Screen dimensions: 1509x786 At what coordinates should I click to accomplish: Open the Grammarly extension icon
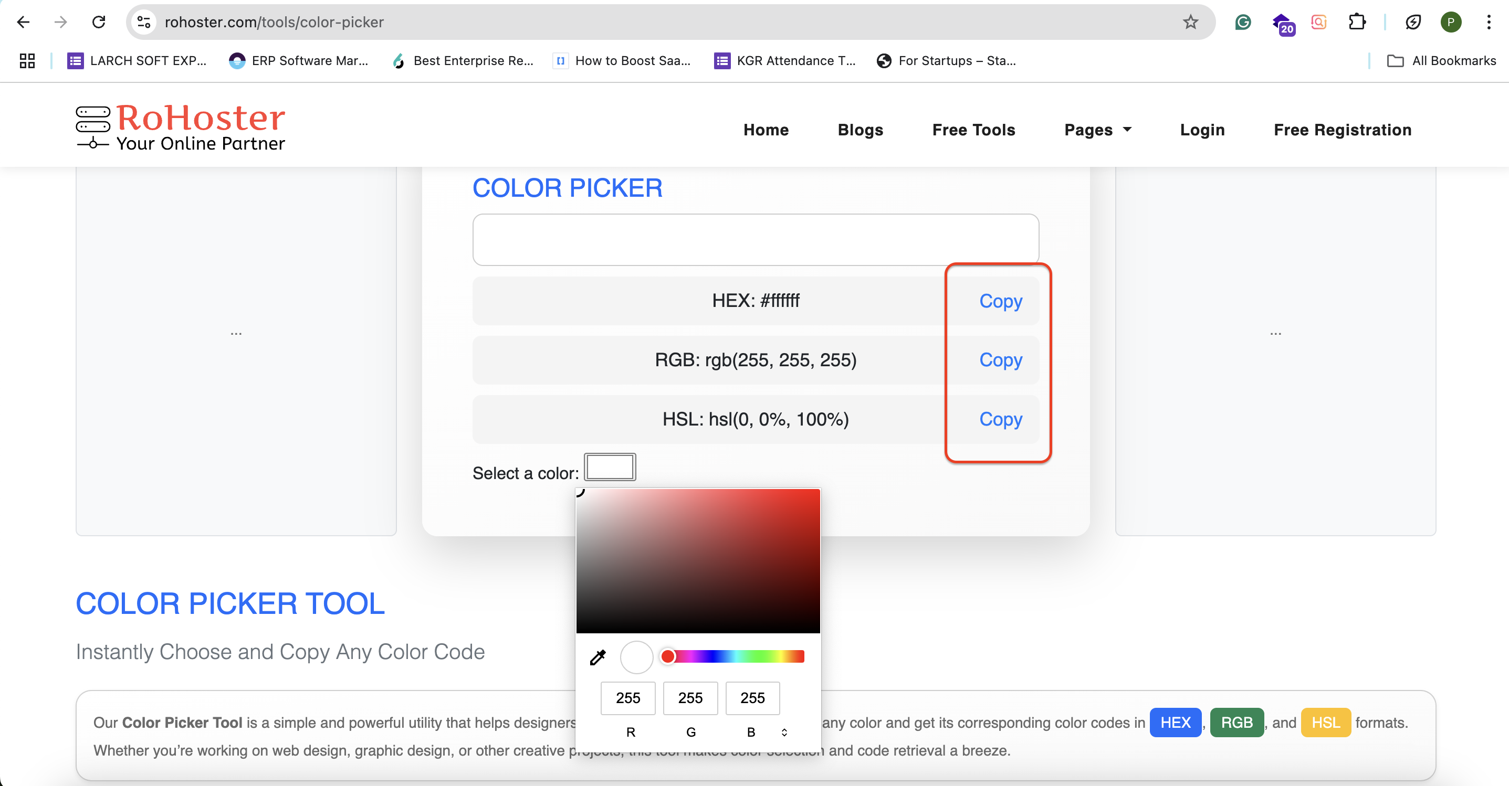pos(1242,22)
